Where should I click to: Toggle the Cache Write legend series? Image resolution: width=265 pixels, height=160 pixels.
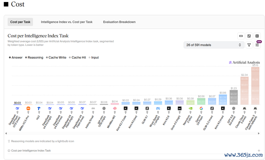(56, 57)
